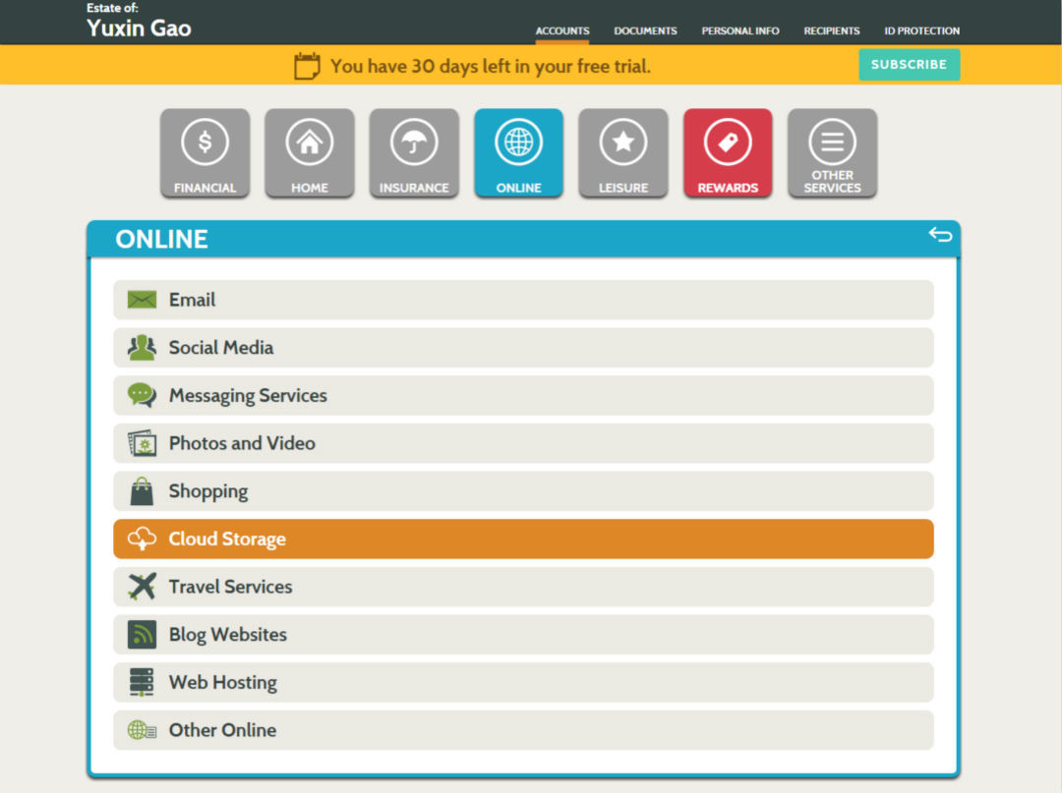The height and width of the screenshot is (793, 1062).
Task: Click the calendar icon in trial banner
Action: click(x=307, y=66)
